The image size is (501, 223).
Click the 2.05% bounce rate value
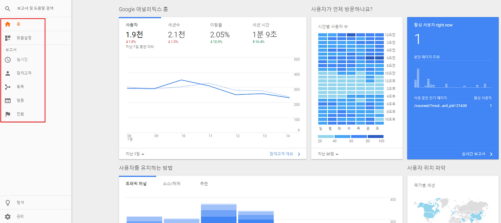tap(220, 34)
